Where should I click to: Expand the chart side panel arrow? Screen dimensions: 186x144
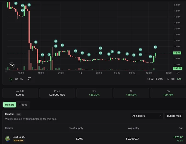[x=6, y=70]
